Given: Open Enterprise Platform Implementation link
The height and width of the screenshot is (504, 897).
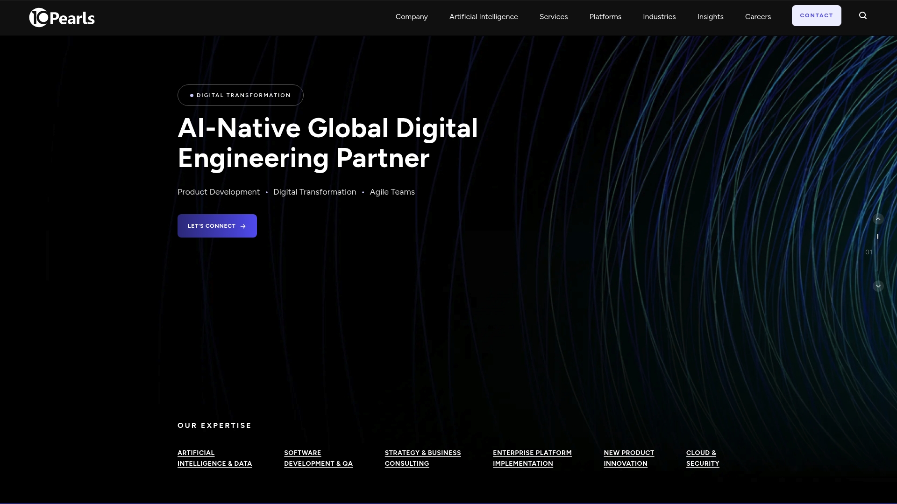Looking at the screenshot, I should [x=532, y=458].
